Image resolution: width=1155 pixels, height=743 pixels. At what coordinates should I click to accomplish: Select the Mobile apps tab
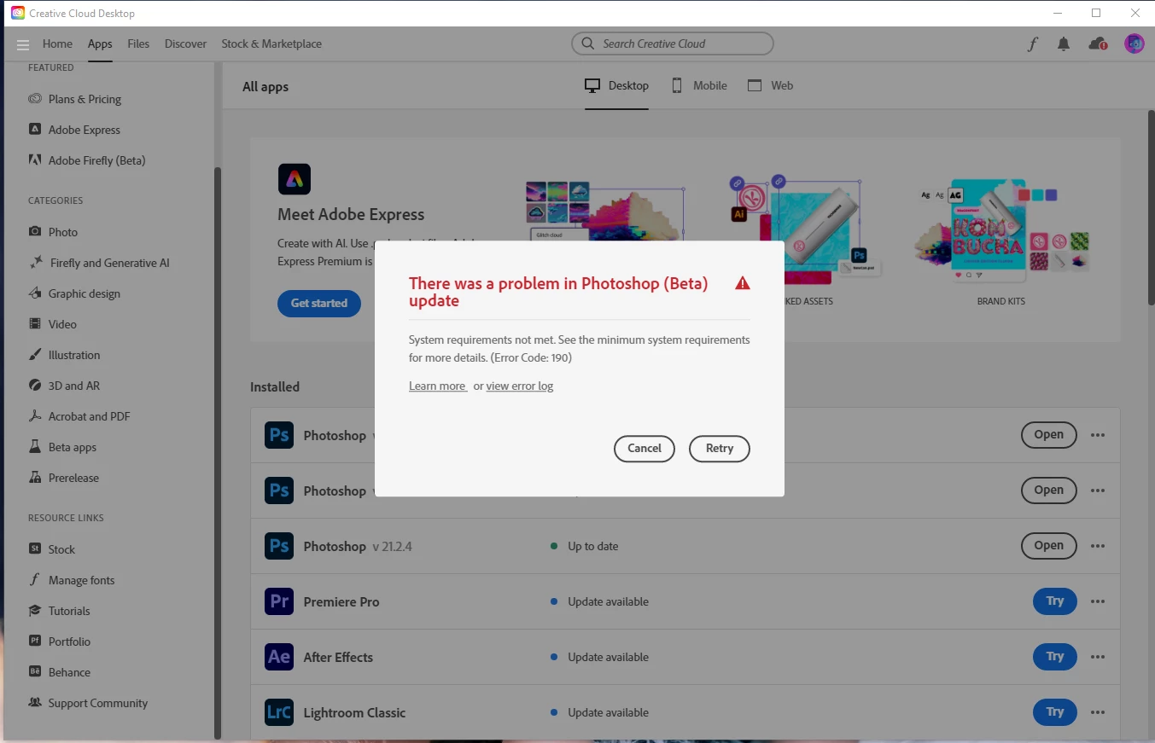(699, 85)
